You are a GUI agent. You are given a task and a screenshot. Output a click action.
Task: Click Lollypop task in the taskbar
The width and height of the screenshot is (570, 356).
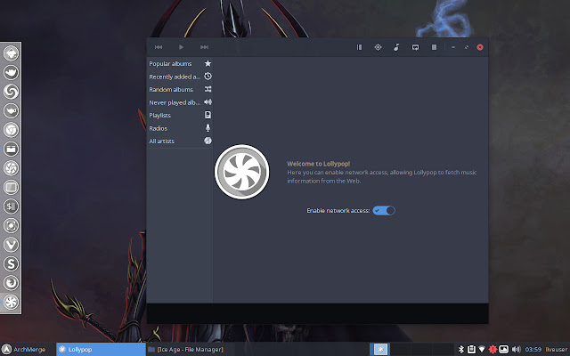coord(101,350)
